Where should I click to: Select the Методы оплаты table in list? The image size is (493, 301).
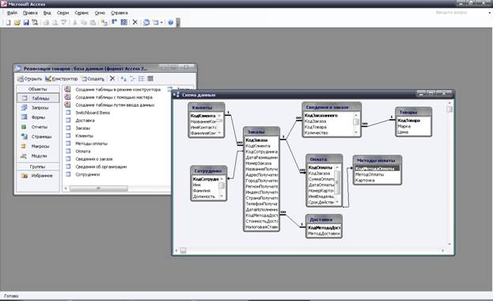(91, 143)
